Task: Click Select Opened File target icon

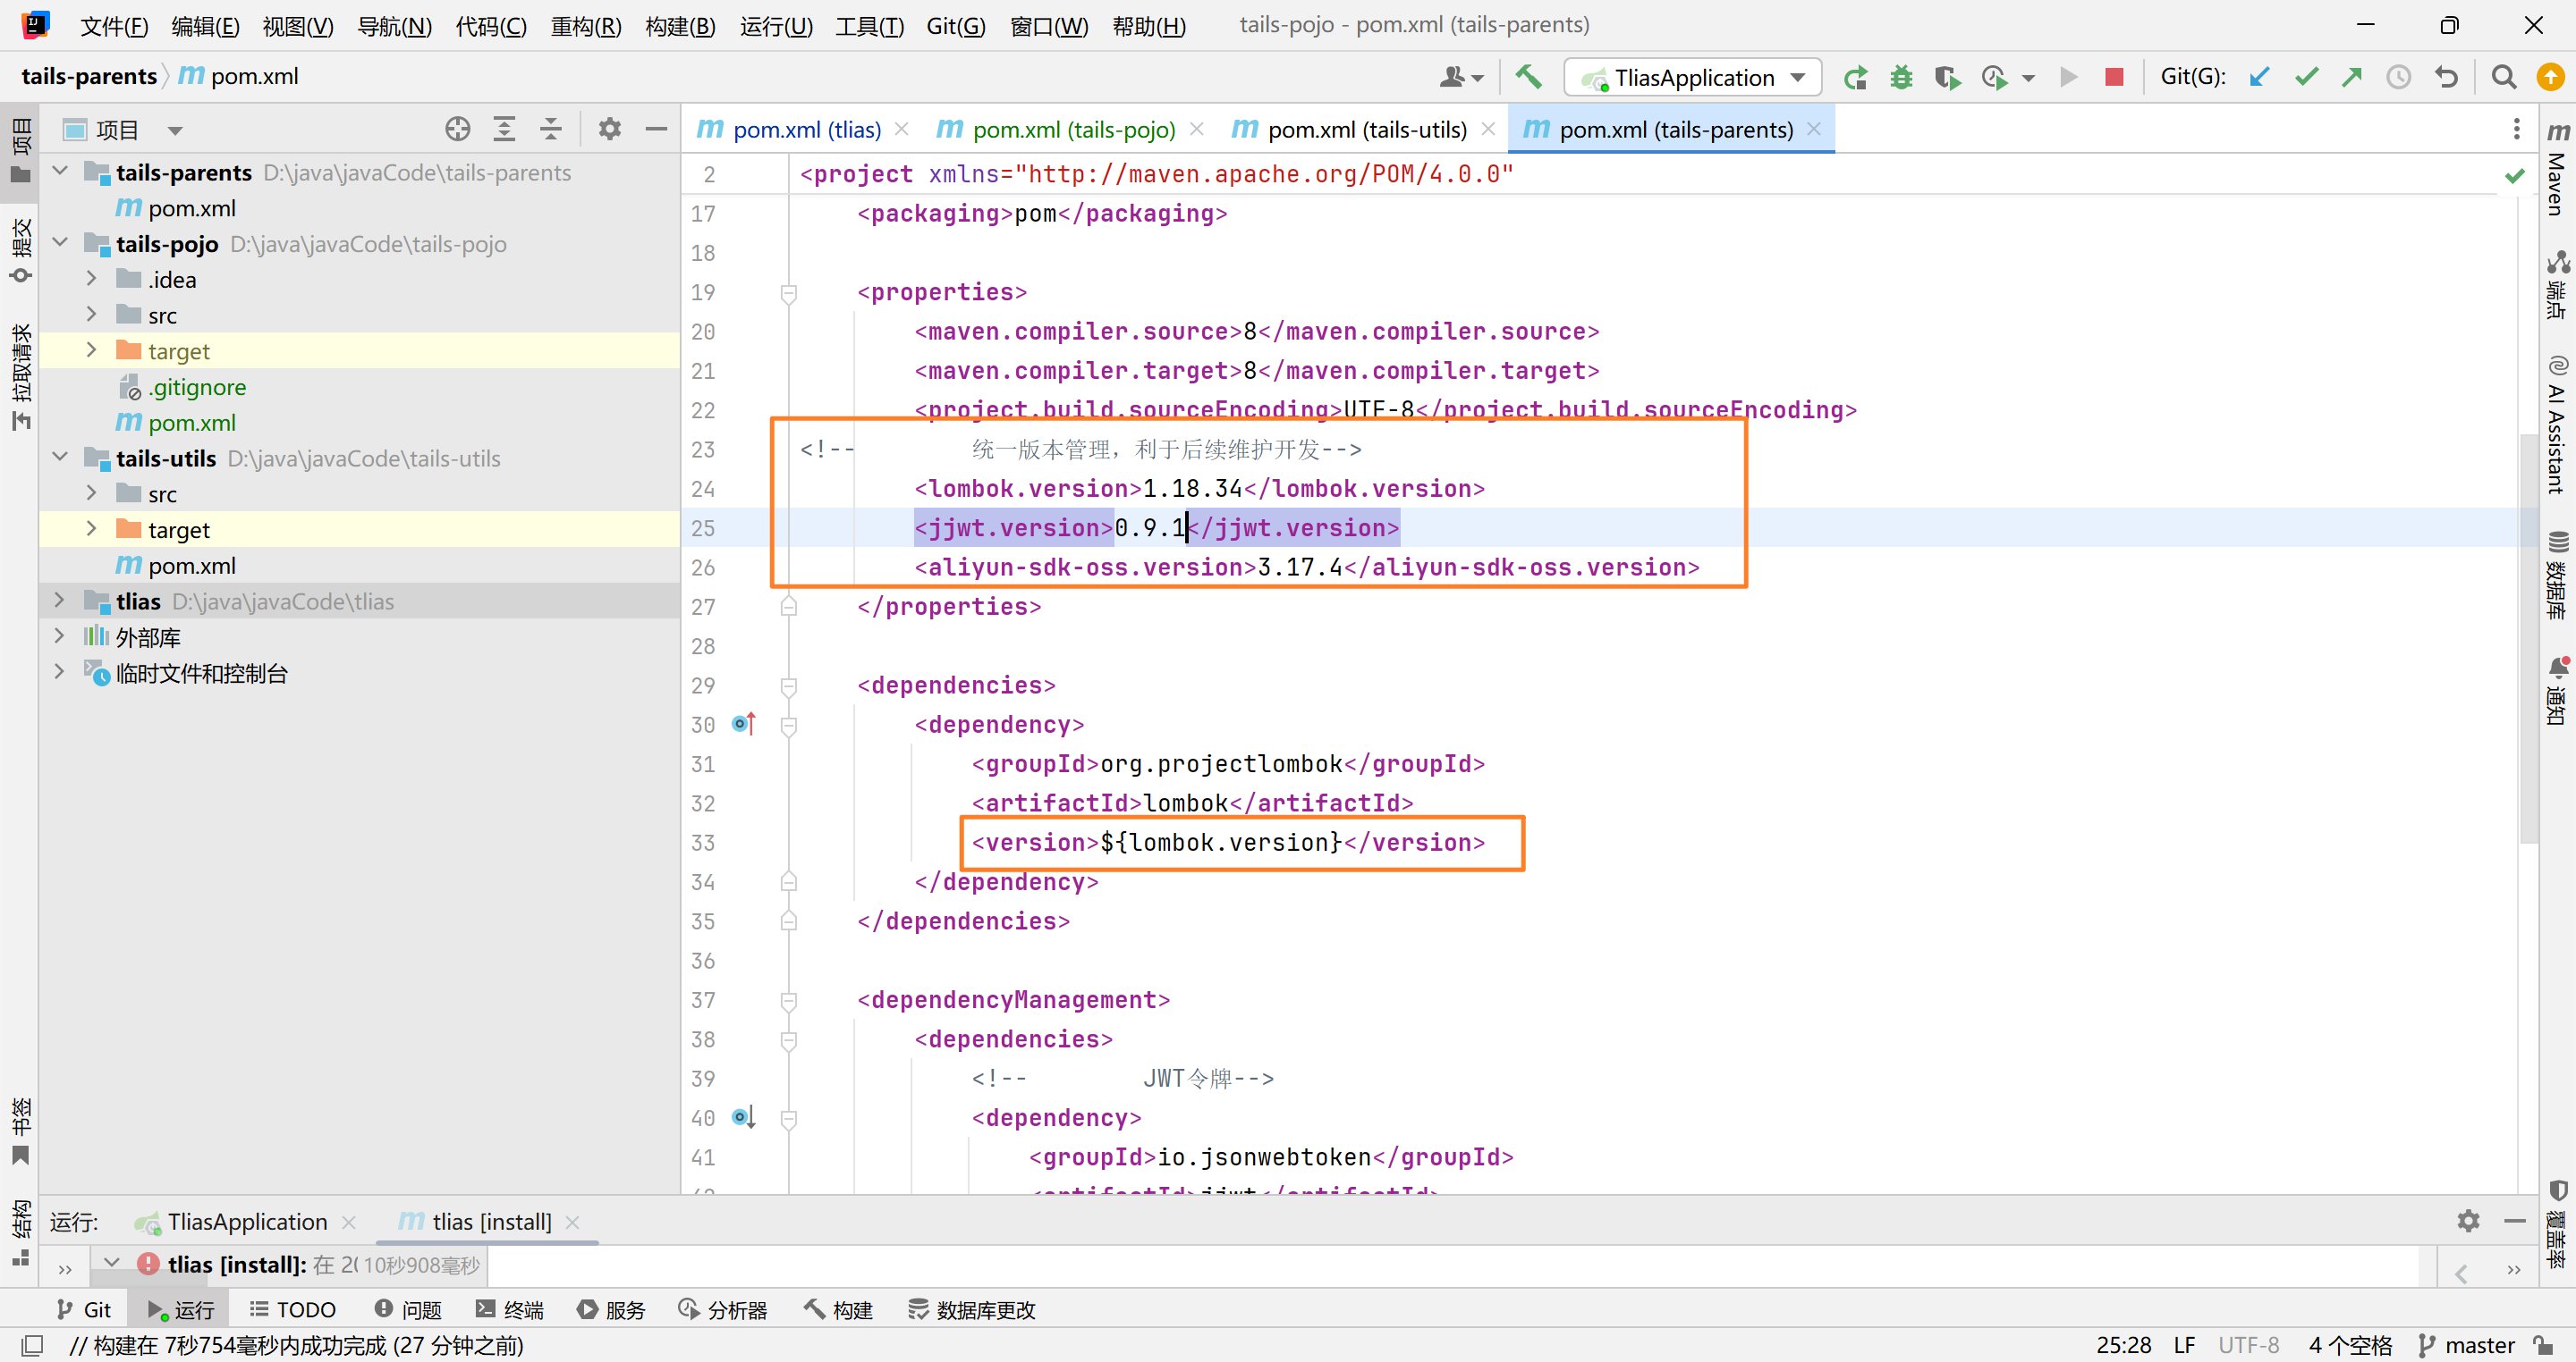Action: tap(457, 129)
